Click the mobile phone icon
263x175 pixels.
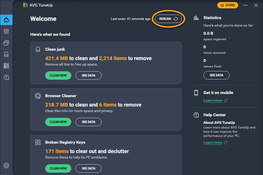(196, 93)
